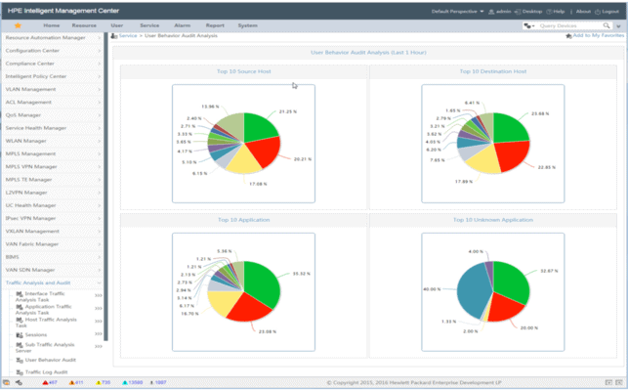
Task: Open the Alarm menu
Action: [183, 25]
